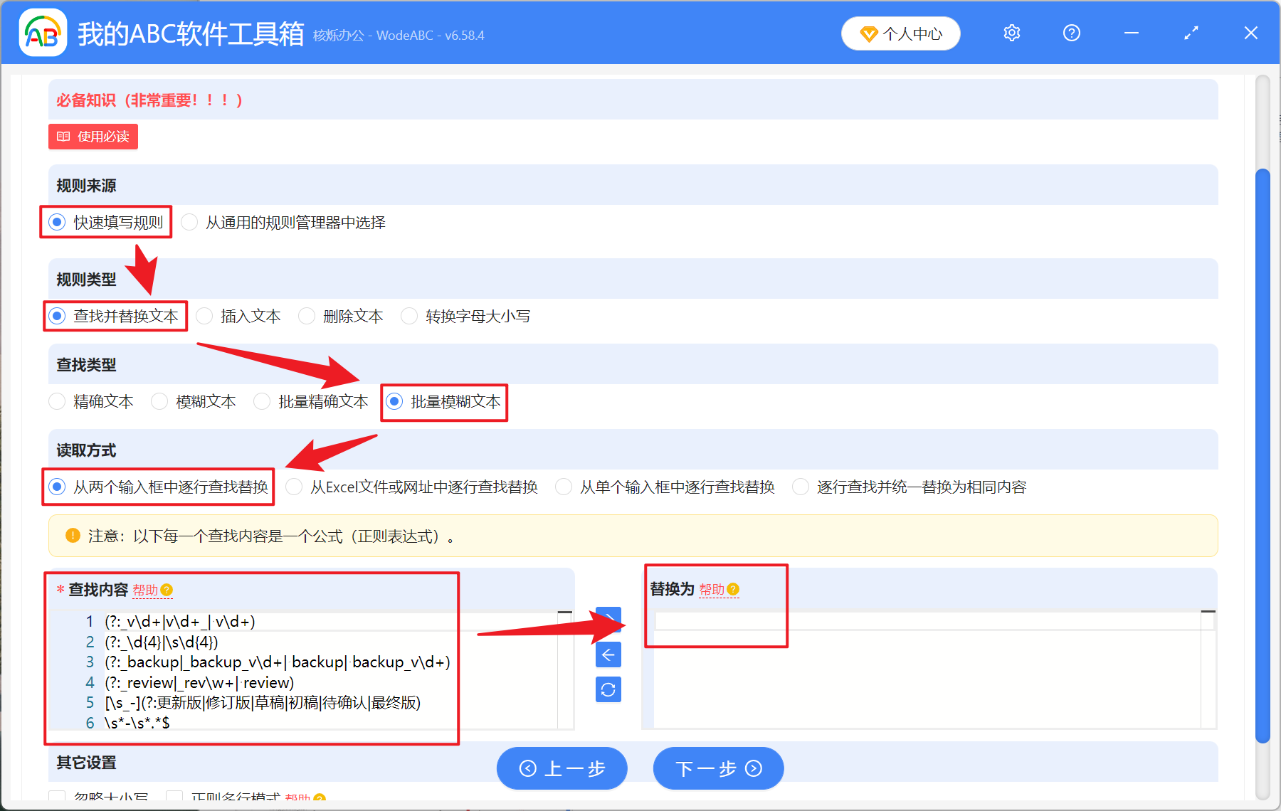Click the right-arrow transfer icon between panels
This screenshot has height=811, width=1281.
pyautogui.click(x=608, y=618)
